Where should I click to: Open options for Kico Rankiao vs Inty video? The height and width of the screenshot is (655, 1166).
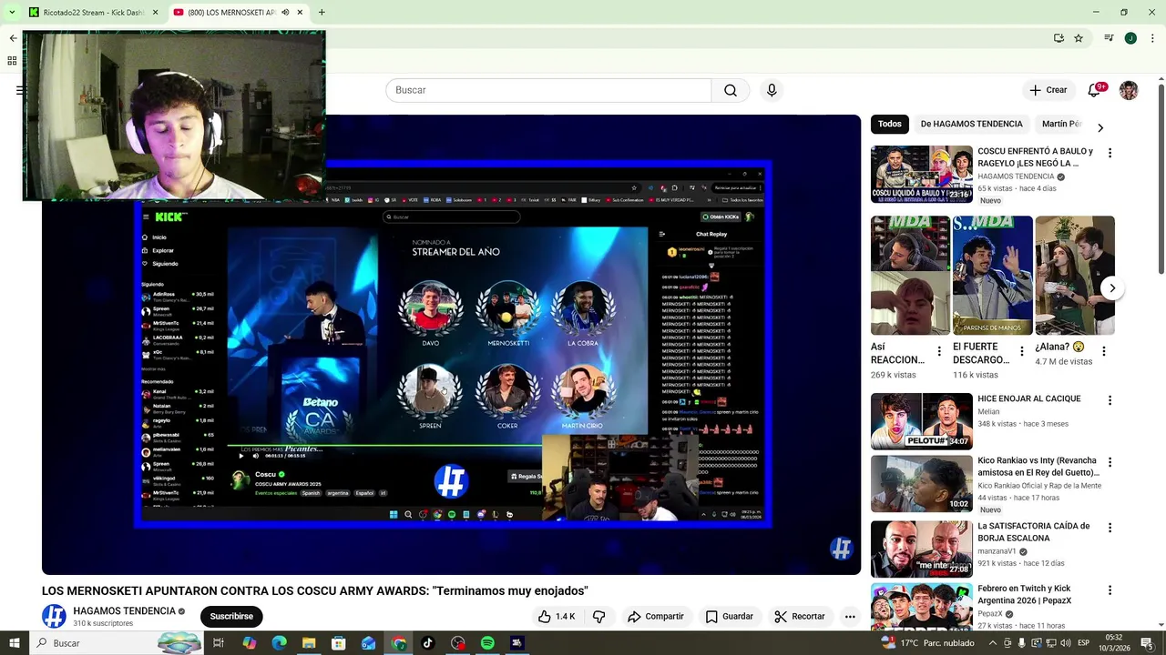(x=1110, y=462)
